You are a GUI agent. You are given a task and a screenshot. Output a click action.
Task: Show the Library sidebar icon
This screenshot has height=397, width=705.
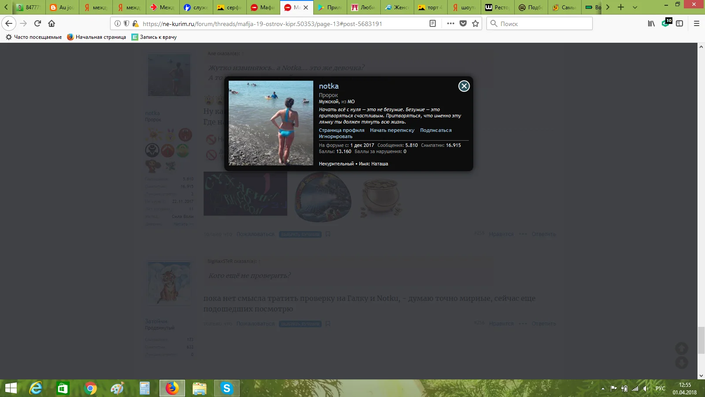coord(651,23)
